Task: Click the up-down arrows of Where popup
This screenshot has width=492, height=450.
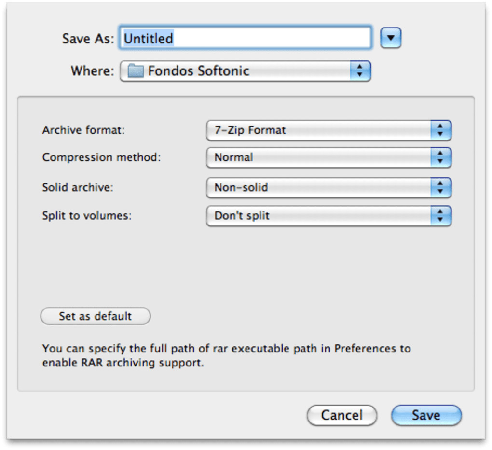Action: pyautogui.click(x=359, y=71)
